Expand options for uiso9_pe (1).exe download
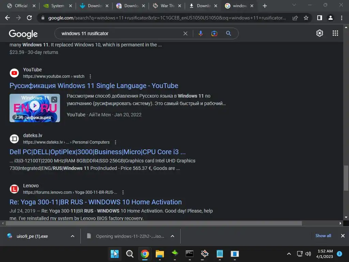The height and width of the screenshot is (262, 349). [73, 236]
